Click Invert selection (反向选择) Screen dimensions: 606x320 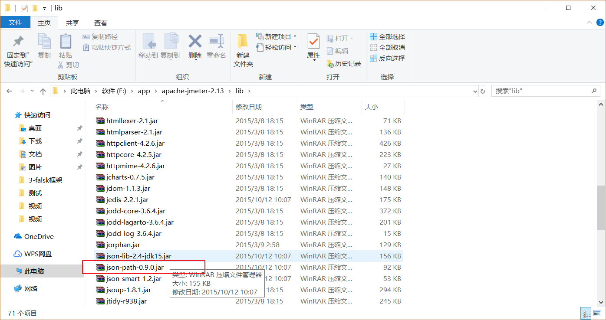[387, 58]
